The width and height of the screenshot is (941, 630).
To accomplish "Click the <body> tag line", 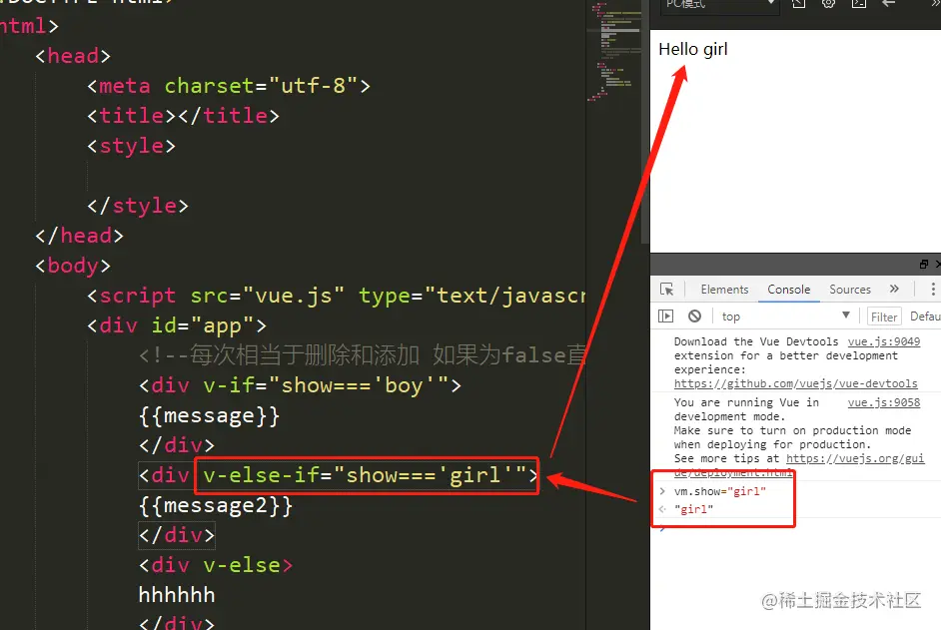I will 73,266.
